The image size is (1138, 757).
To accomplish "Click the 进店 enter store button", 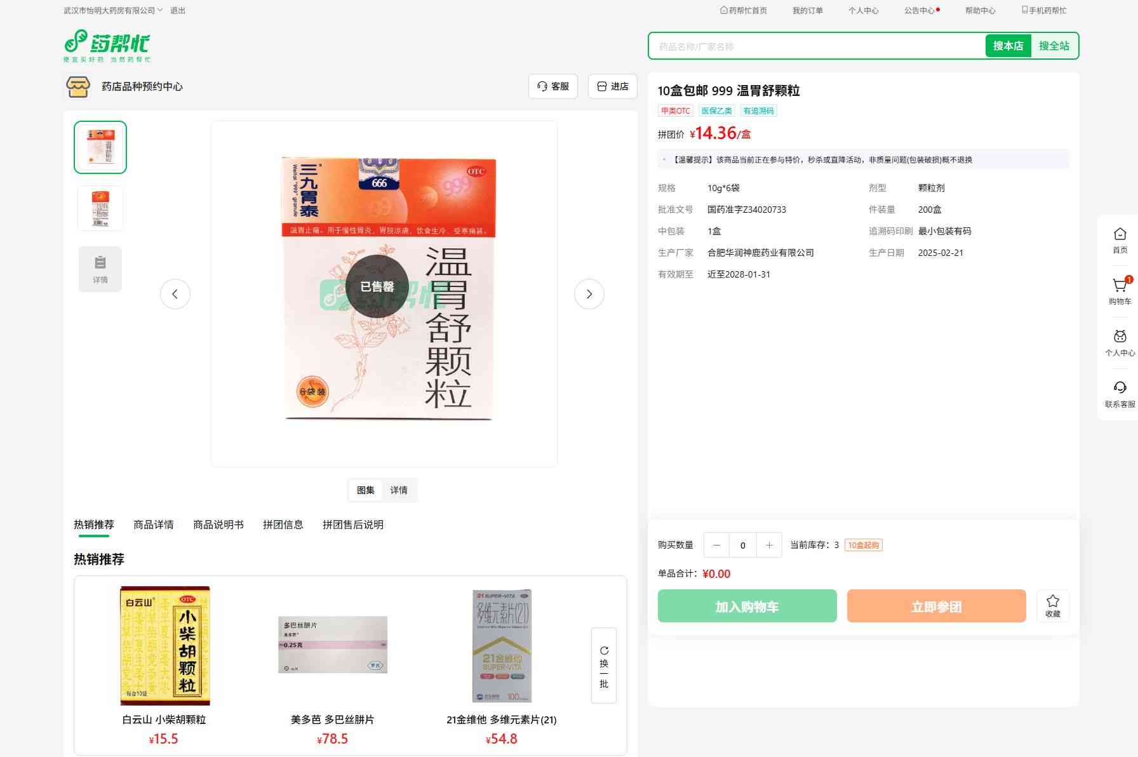I will pos(613,86).
